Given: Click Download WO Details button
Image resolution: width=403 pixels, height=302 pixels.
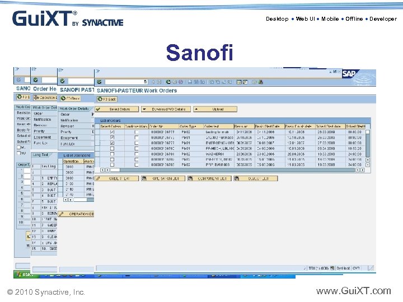Looking at the screenshot, I should (166, 109).
